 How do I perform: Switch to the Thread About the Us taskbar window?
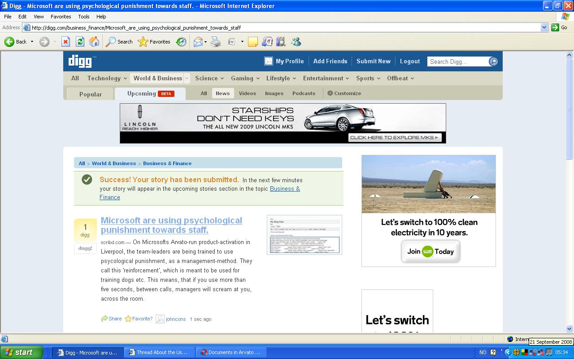(160, 352)
